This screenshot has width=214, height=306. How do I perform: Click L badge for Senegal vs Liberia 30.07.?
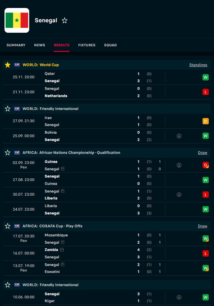(205, 195)
